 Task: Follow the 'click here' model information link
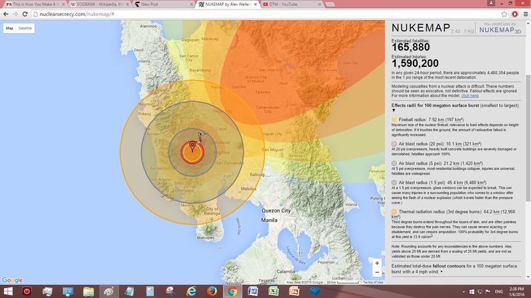470,95
